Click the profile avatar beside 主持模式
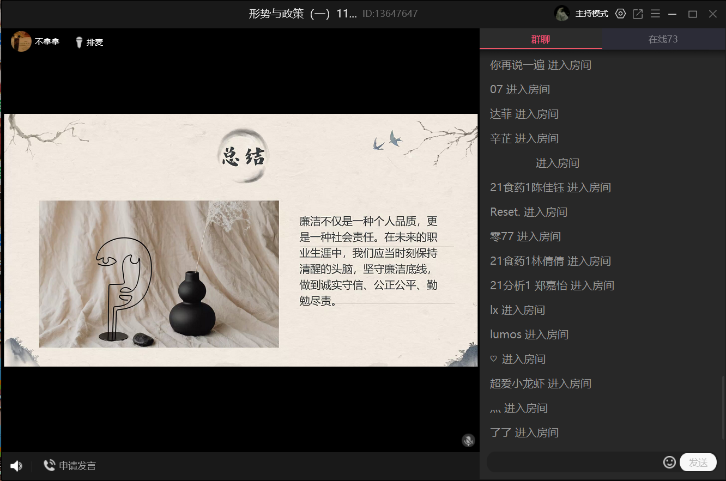726x481 pixels. 562,14
